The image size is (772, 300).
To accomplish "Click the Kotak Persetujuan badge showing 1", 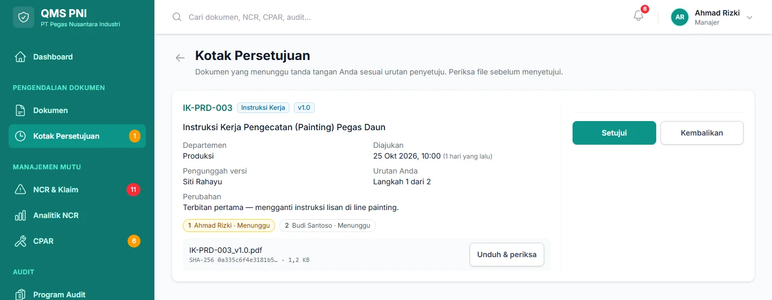I will [x=135, y=136].
